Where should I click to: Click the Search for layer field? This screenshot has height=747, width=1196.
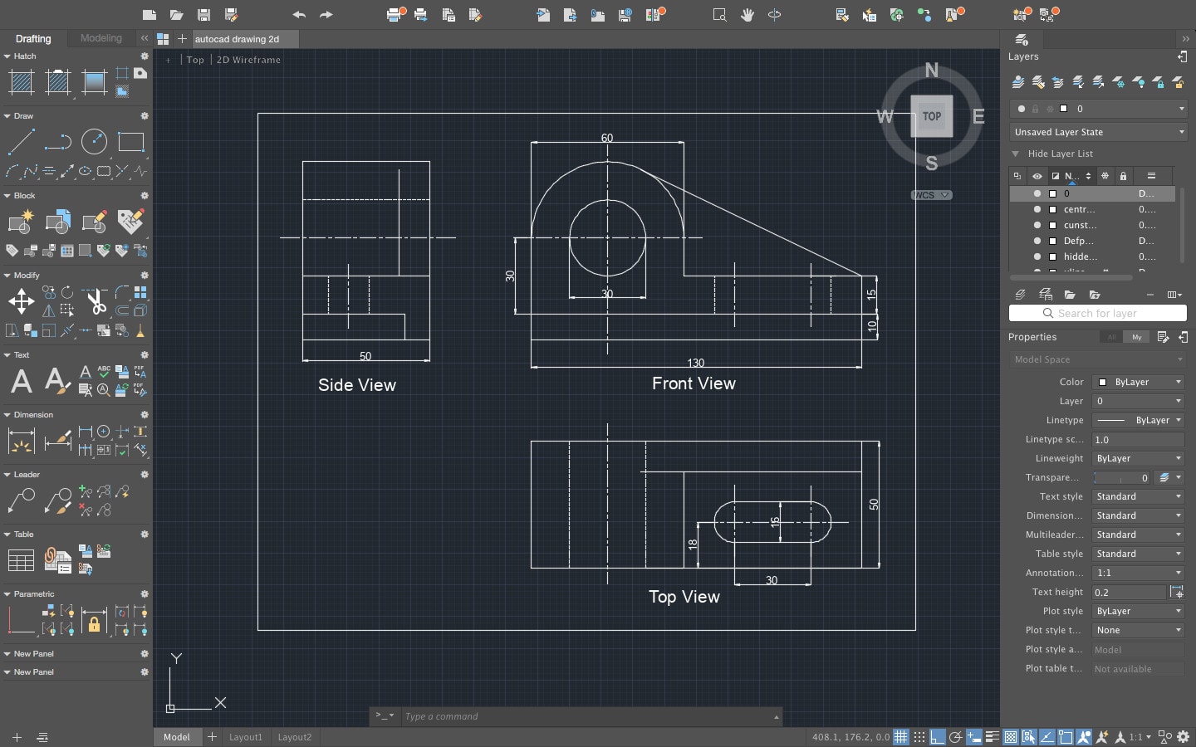tap(1096, 313)
